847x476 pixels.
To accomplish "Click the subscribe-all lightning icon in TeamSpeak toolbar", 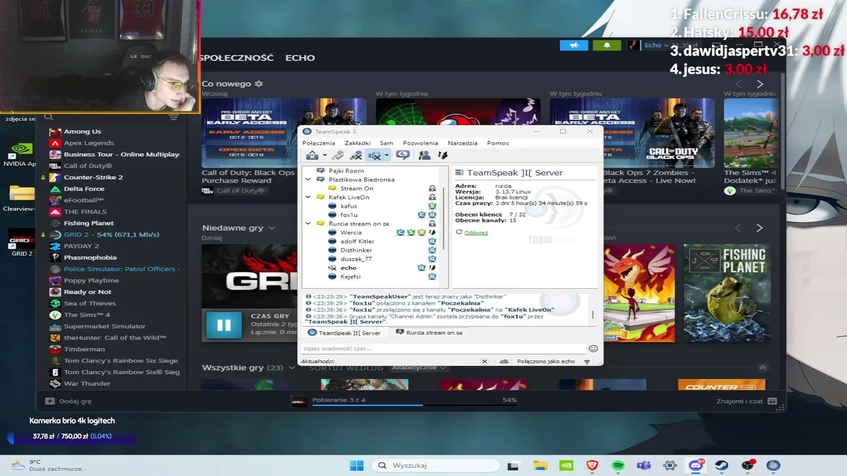I will (443, 155).
